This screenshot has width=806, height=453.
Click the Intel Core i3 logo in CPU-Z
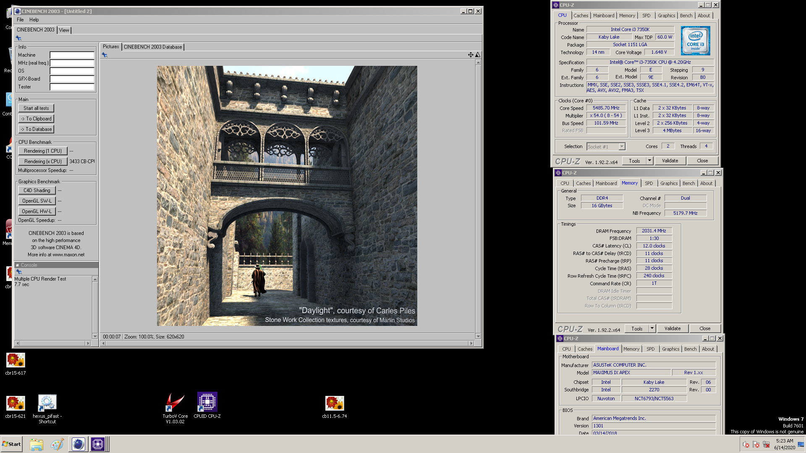(695, 41)
